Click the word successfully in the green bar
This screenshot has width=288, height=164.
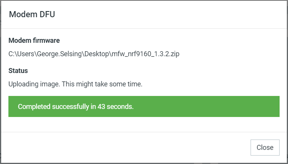pos(71,107)
